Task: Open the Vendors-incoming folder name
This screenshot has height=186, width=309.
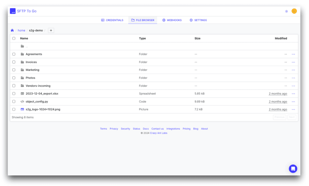Action: [38, 86]
